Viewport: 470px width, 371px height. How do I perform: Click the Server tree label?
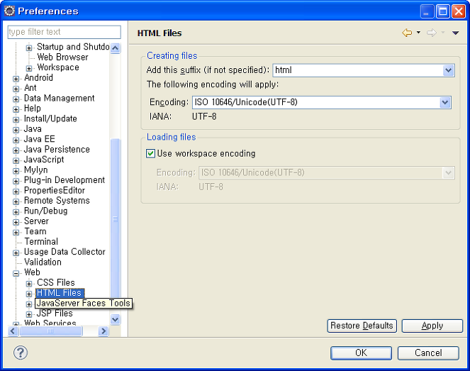36,221
